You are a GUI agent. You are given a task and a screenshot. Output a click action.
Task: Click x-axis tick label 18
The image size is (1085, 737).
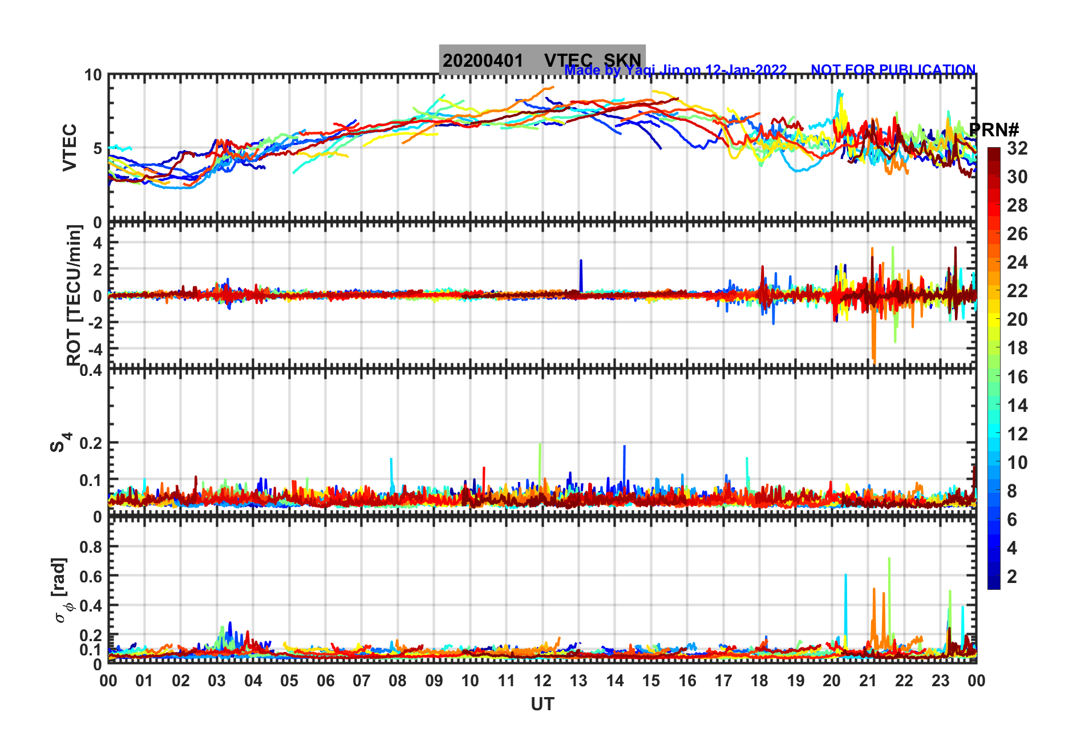coord(759,681)
